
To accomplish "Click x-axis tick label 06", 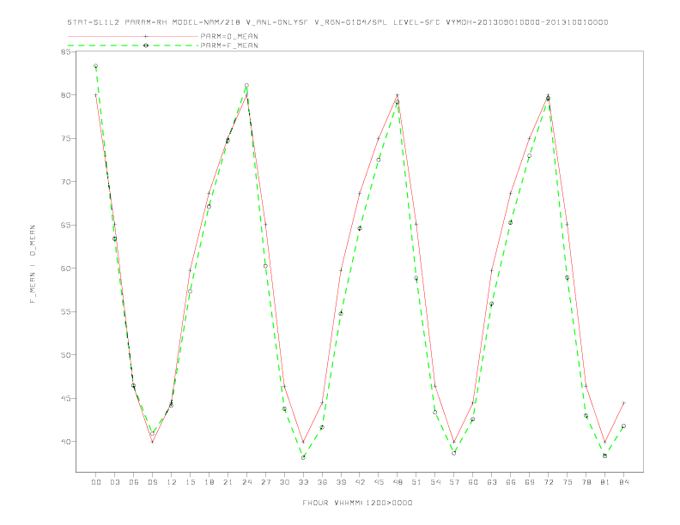I will [134, 482].
